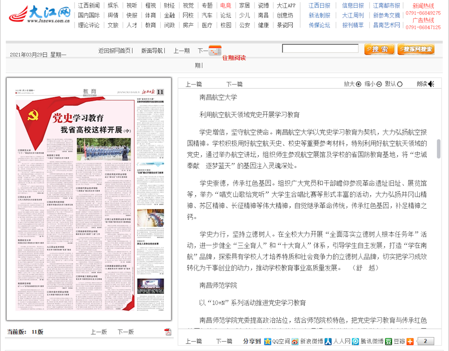
Task: Download the page via PDF icon
Action: (168, 332)
